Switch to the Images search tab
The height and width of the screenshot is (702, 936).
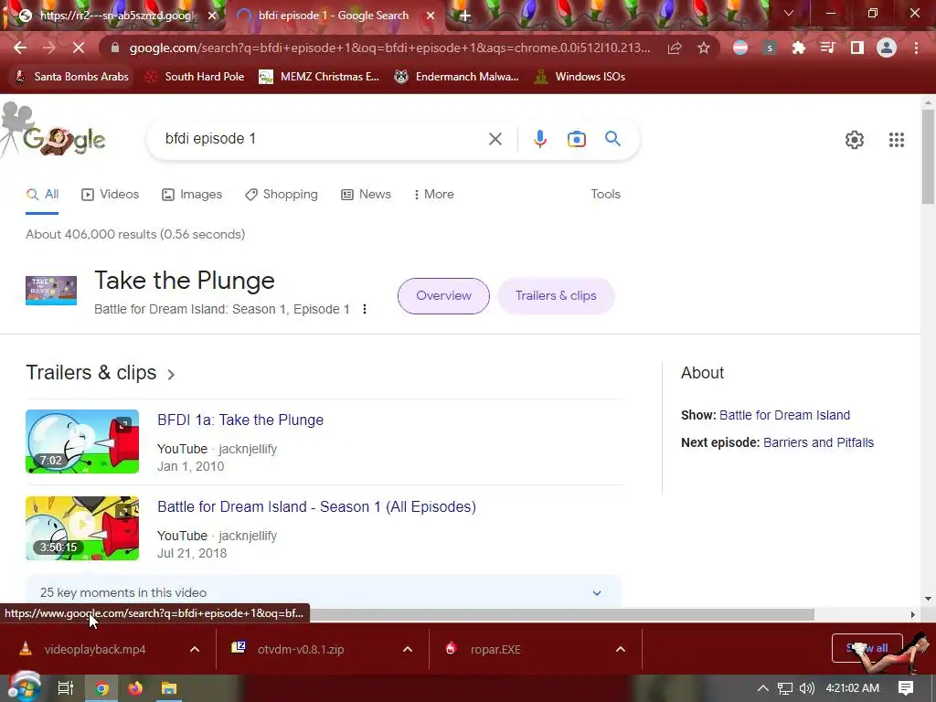coord(192,194)
